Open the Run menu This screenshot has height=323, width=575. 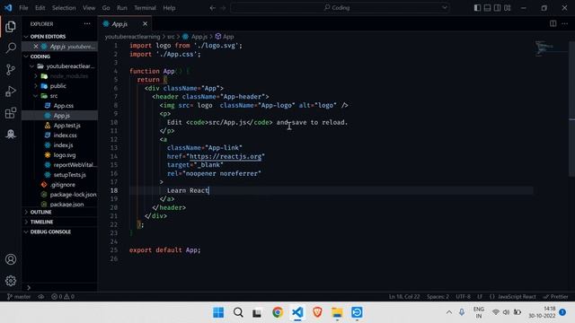(x=122, y=8)
